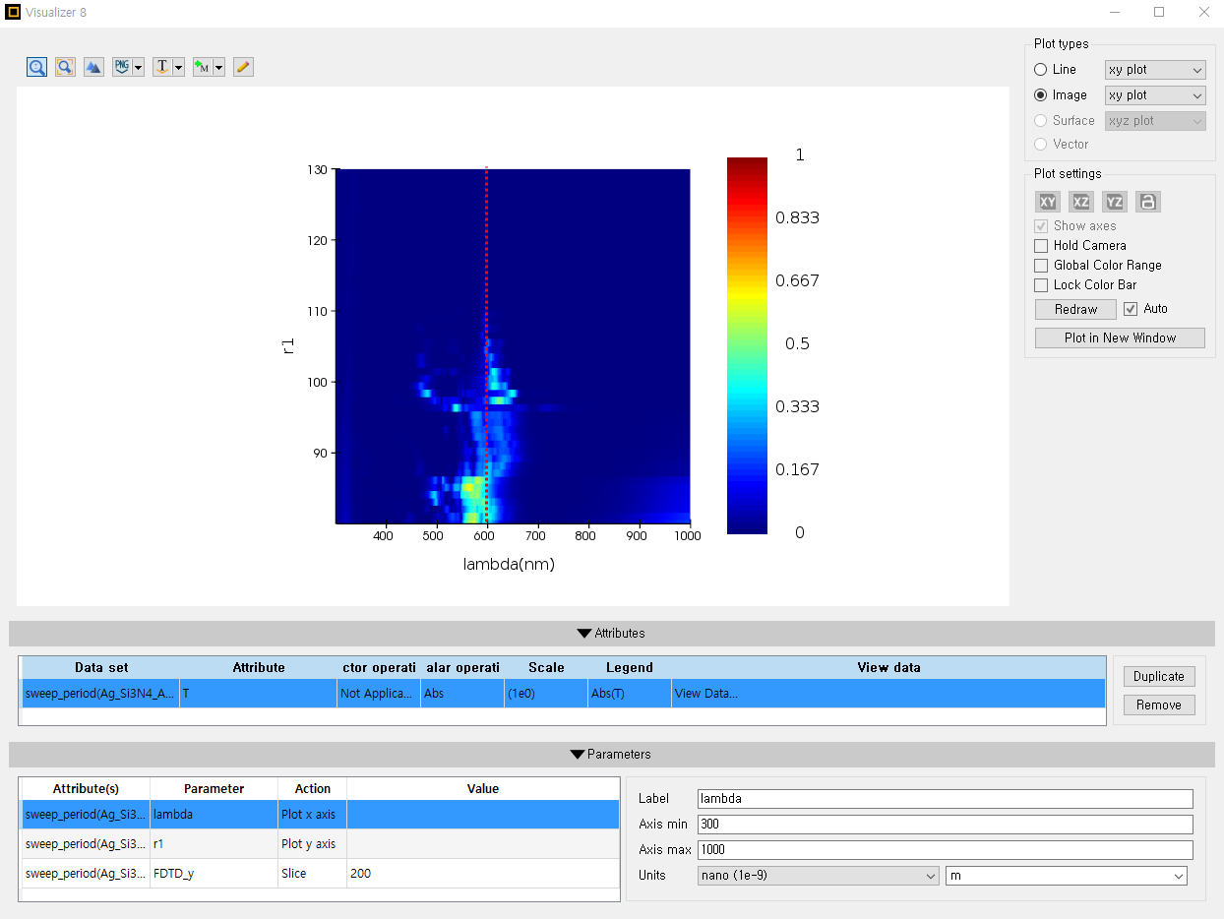Click the attribute T cell

[259, 693]
